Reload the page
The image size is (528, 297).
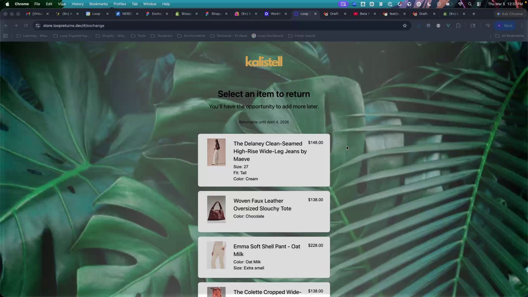[x=26, y=26]
